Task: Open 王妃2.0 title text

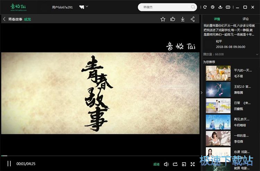Action: pos(242,87)
